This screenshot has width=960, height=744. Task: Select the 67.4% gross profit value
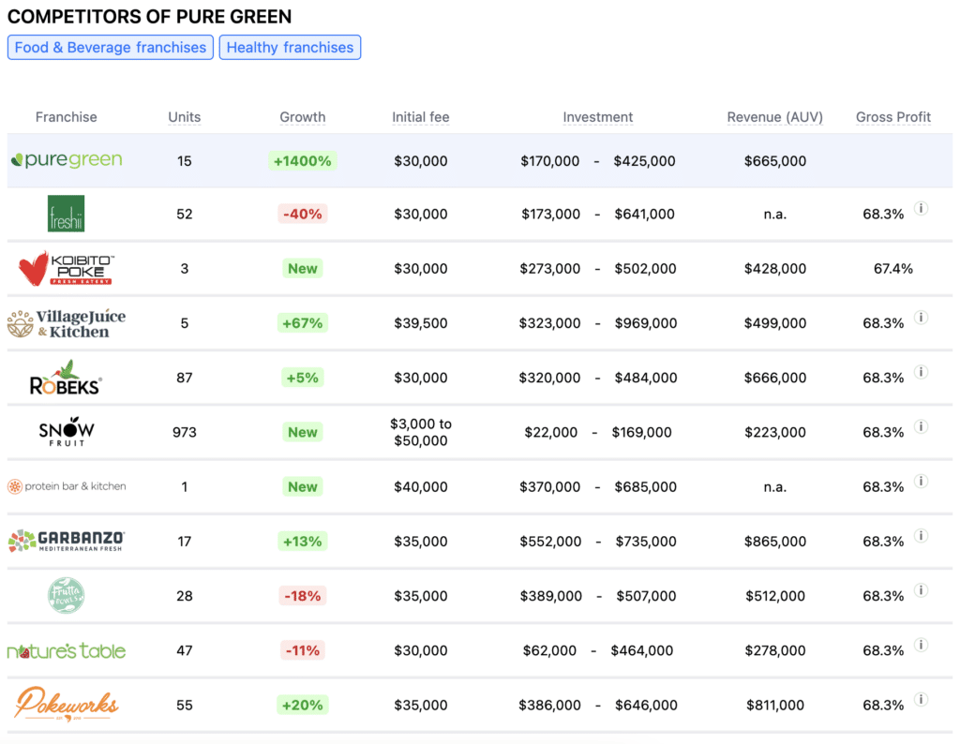[893, 269]
